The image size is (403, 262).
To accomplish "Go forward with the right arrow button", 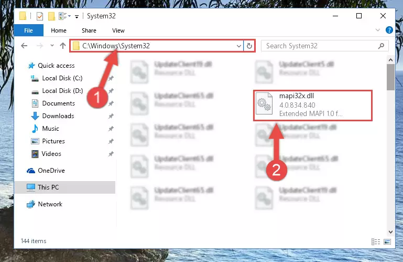I will pyautogui.click(x=40, y=46).
